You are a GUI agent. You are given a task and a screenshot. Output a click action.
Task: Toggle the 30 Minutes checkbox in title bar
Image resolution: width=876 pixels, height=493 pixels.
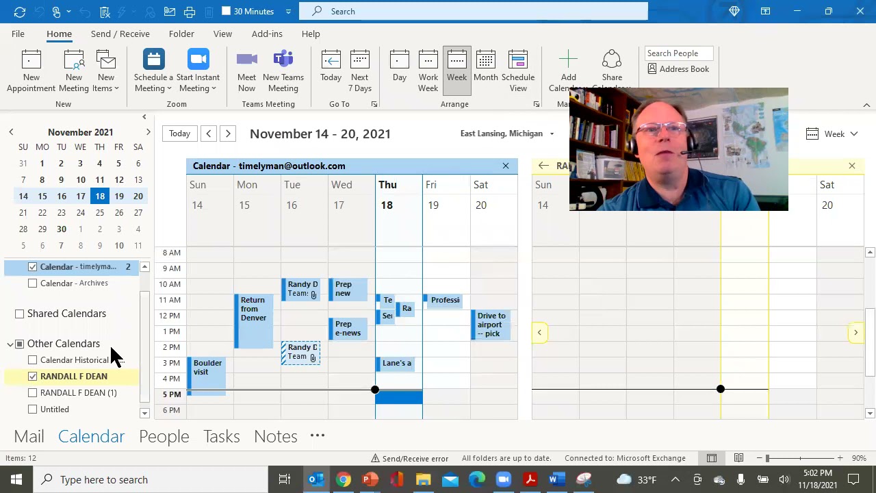coord(227,11)
